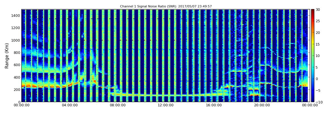
Task: Click the 1000 range tick label
Action: point(16,40)
